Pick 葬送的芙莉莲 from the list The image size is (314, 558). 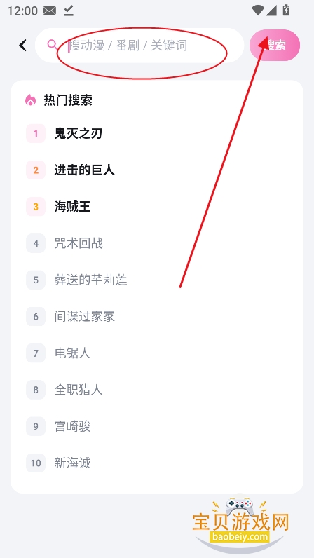point(91,280)
